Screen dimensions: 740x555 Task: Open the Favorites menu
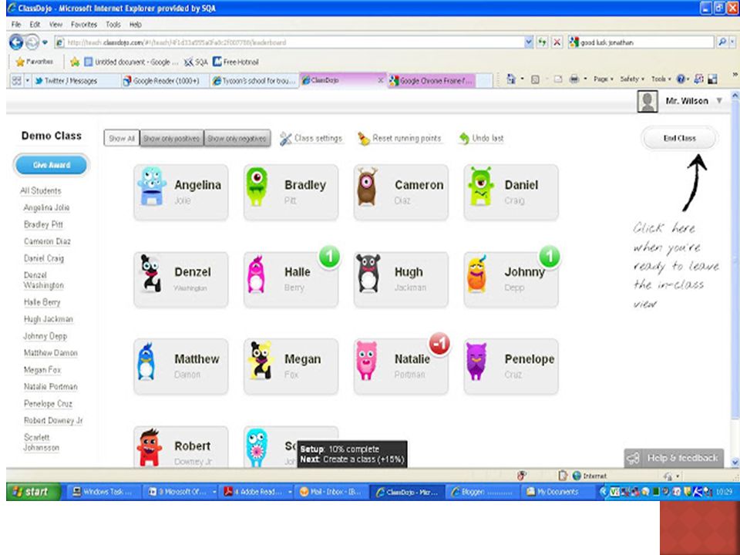(x=84, y=25)
